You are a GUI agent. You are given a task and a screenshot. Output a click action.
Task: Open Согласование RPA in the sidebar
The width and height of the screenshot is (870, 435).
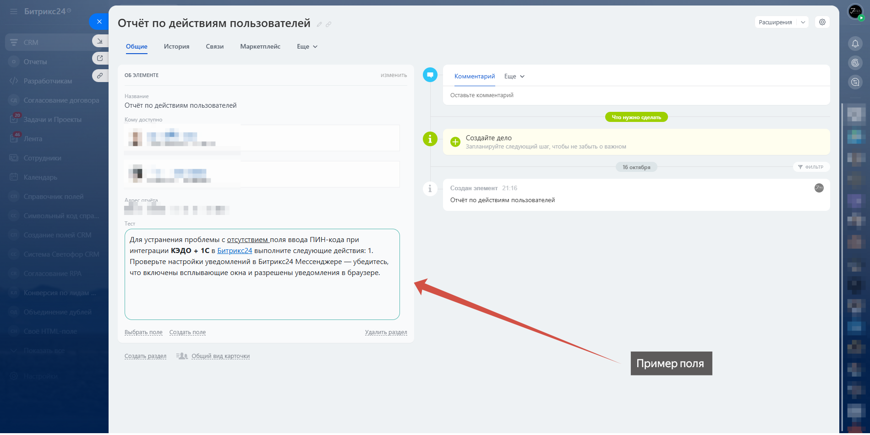coord(53,274)
